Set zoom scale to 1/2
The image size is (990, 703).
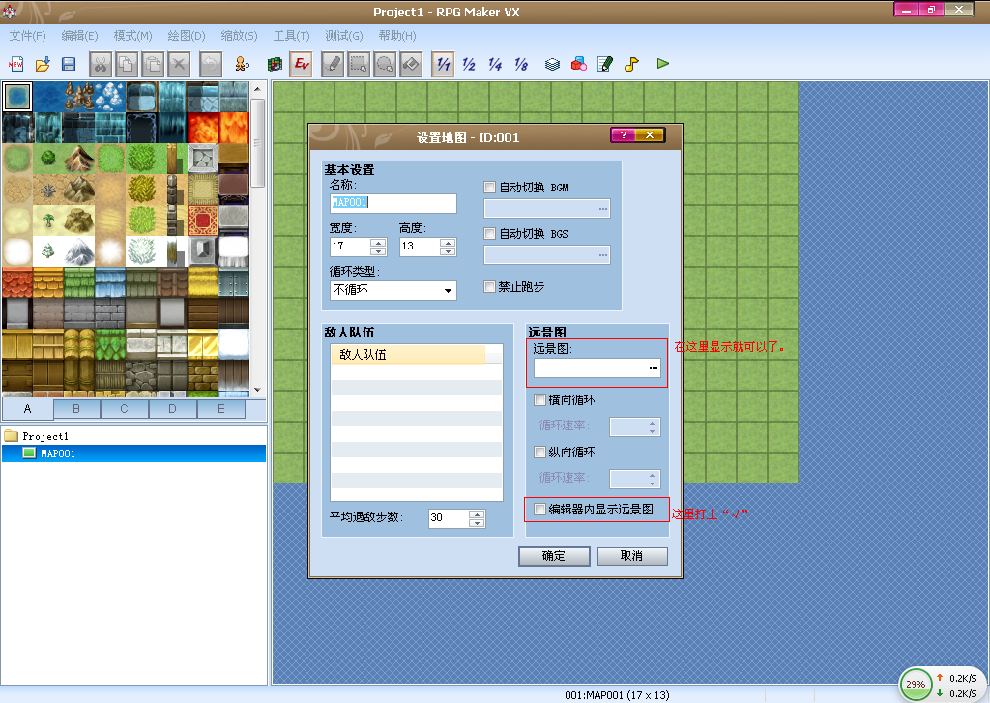pos(469,64)
